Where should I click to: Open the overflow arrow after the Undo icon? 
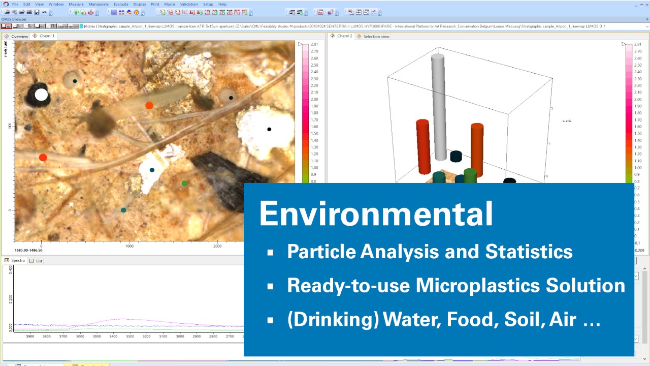click(51, 14)
